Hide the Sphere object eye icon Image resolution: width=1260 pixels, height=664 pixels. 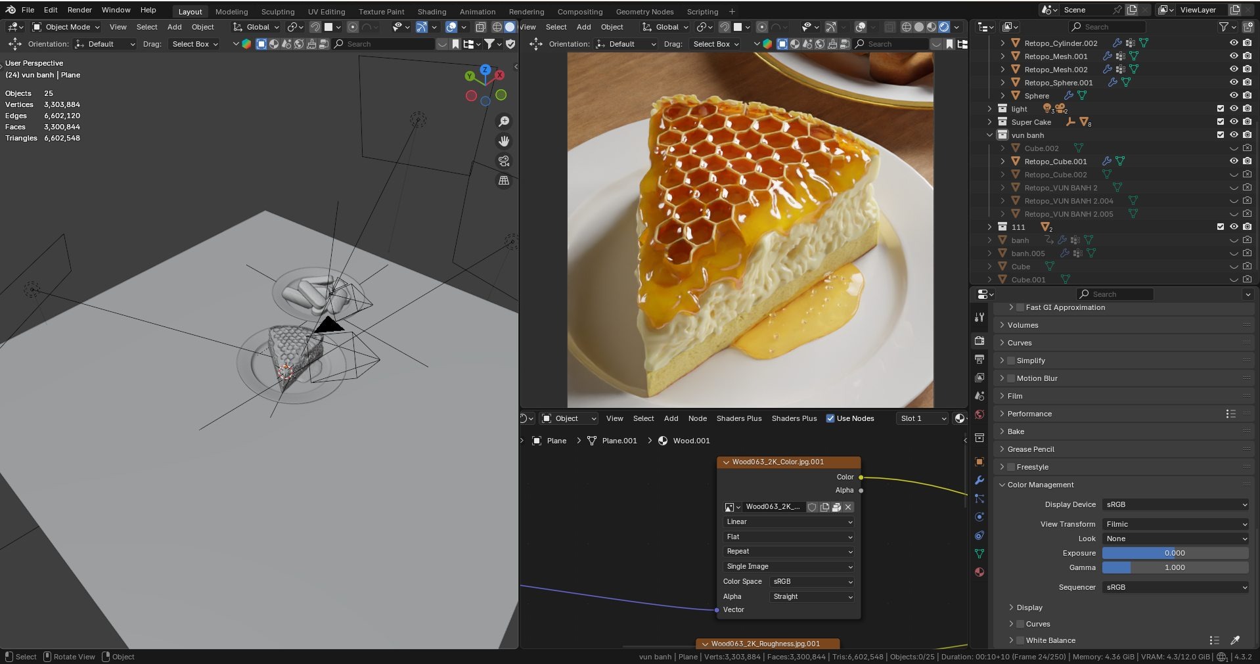pyautogui.click(x=1234, y=95)
